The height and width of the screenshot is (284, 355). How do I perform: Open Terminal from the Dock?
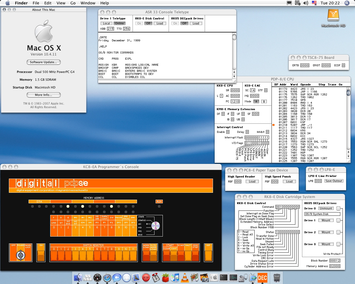224,278
